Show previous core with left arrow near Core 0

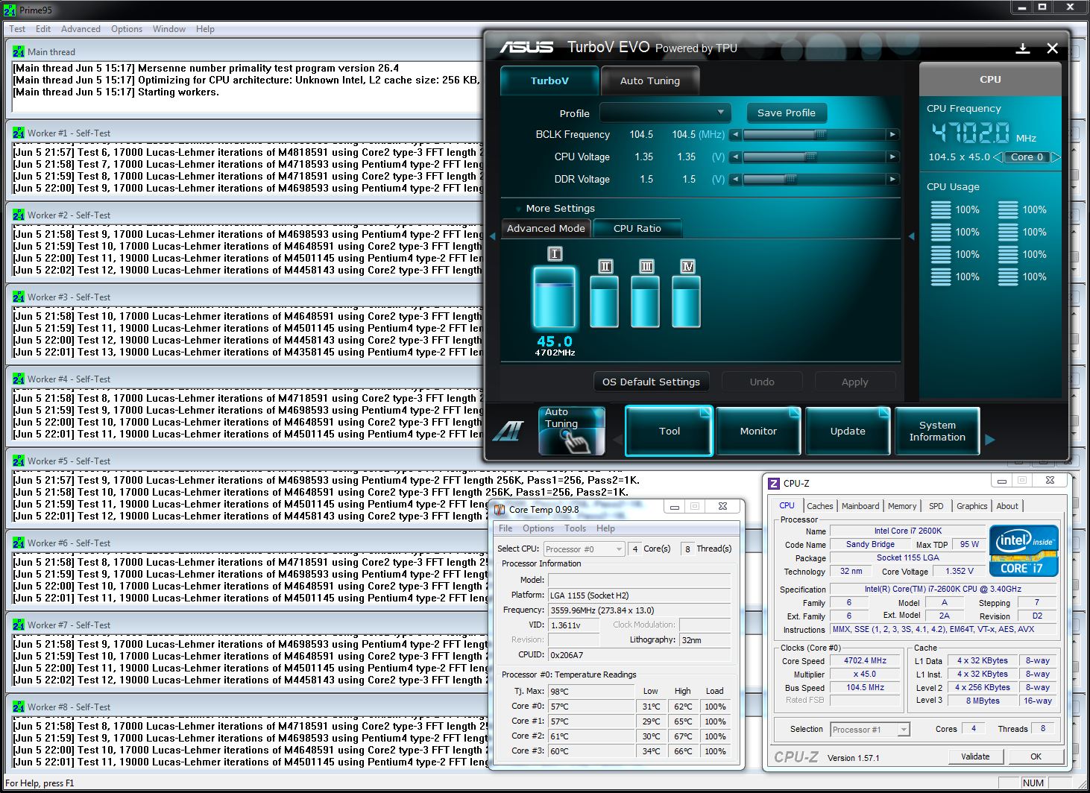[997, 157]
